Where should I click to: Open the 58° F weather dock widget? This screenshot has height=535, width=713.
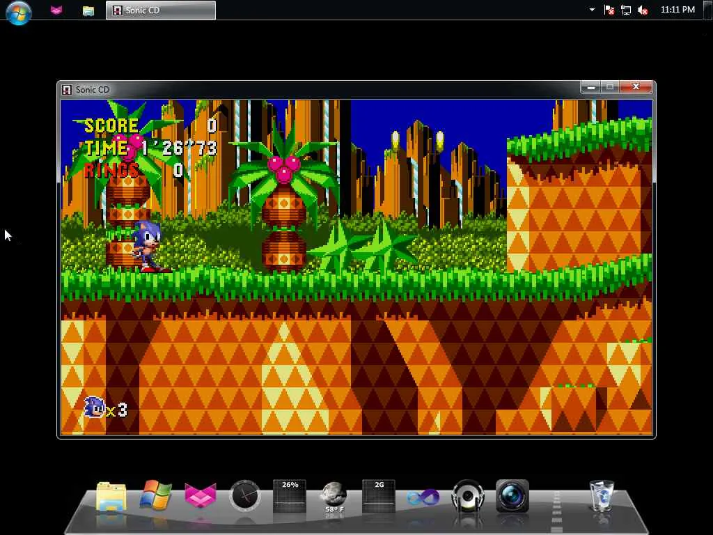334,497
